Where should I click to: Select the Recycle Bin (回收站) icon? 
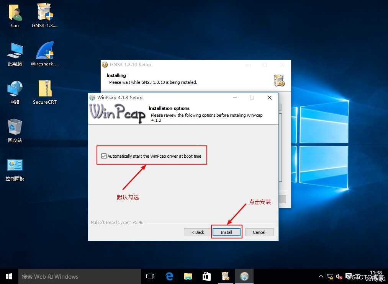(x=15, y=131)
